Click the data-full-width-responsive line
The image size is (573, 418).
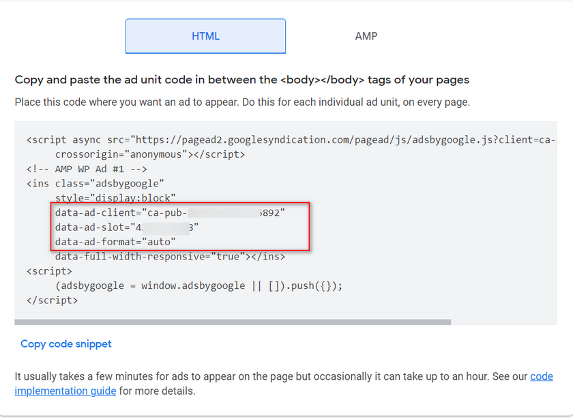[170, 256]
